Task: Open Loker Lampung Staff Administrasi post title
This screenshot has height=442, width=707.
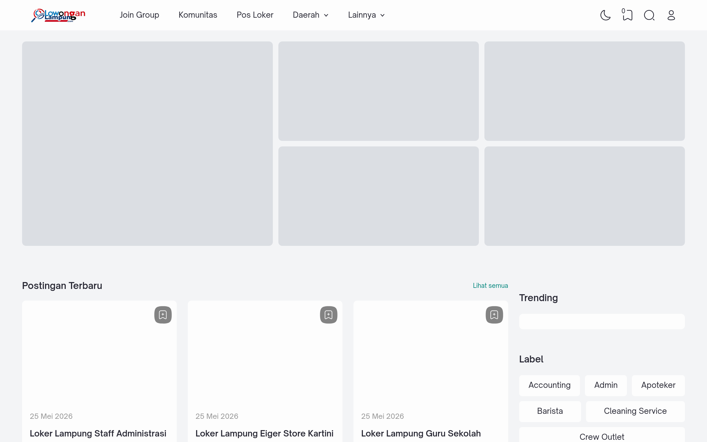Action: [x=98, y=433]
